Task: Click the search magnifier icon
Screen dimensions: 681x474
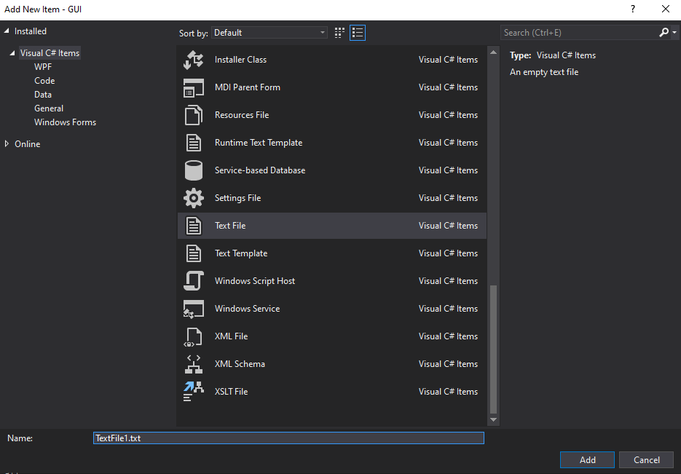Action: (x=664, y=33)
